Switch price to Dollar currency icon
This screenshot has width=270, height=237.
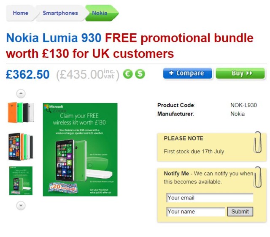[x=140, y=74]
